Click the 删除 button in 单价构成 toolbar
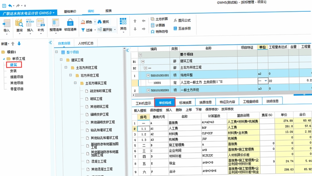This screenshot has height=176, width=312. (x=179, y=110)
